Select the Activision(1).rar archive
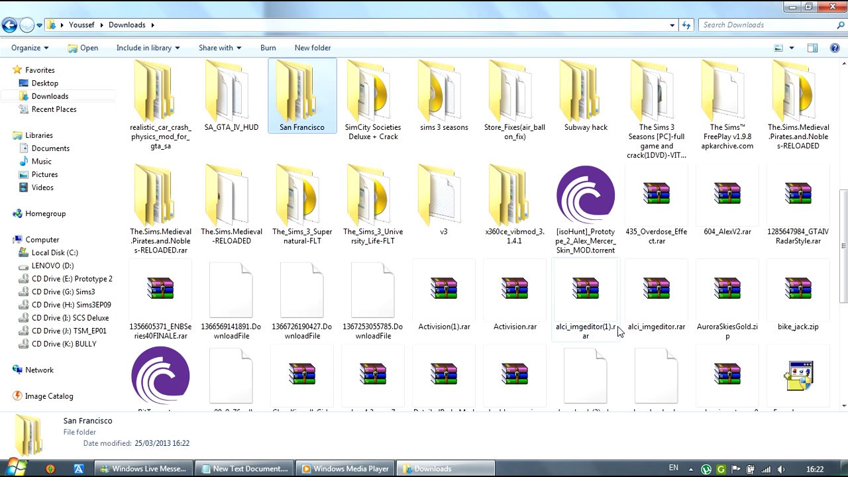This screenshot has width=848, height=477. [x=444, y=296]
